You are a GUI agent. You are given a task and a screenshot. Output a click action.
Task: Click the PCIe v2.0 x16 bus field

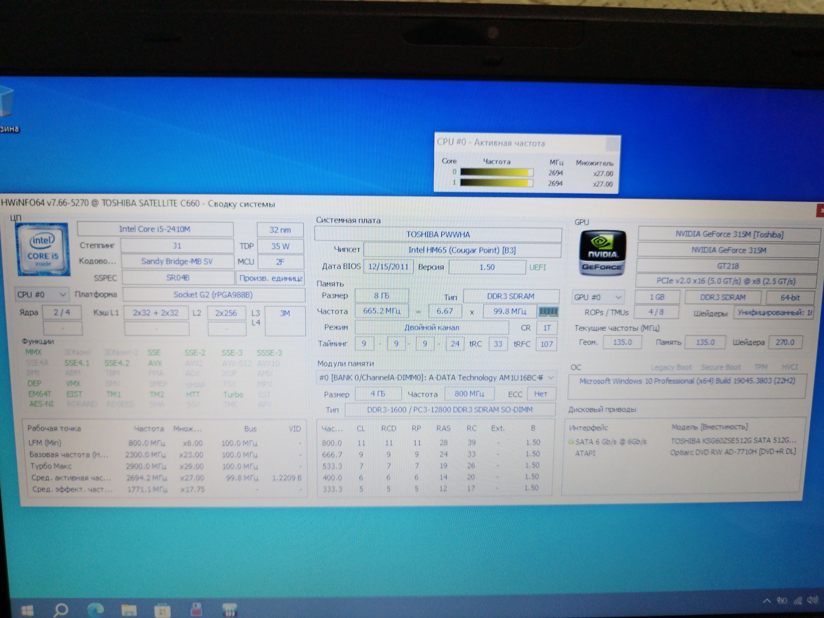[x=726, y=281]
